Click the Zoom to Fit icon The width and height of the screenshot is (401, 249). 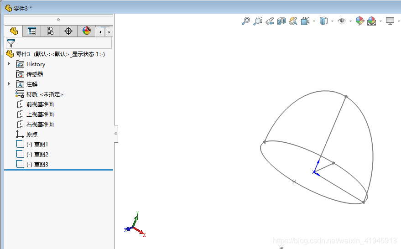246,21
